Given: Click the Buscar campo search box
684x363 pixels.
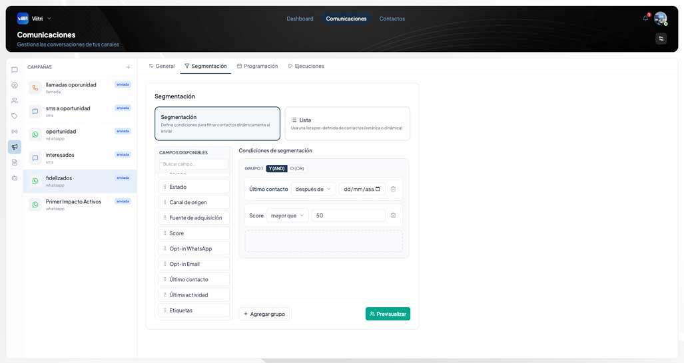Looking at the screenshot, I should (194, 164).
